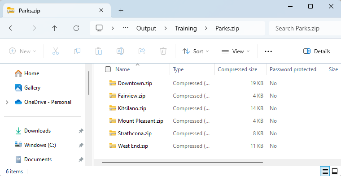Click the Downtown.zip folder icon

113,83
